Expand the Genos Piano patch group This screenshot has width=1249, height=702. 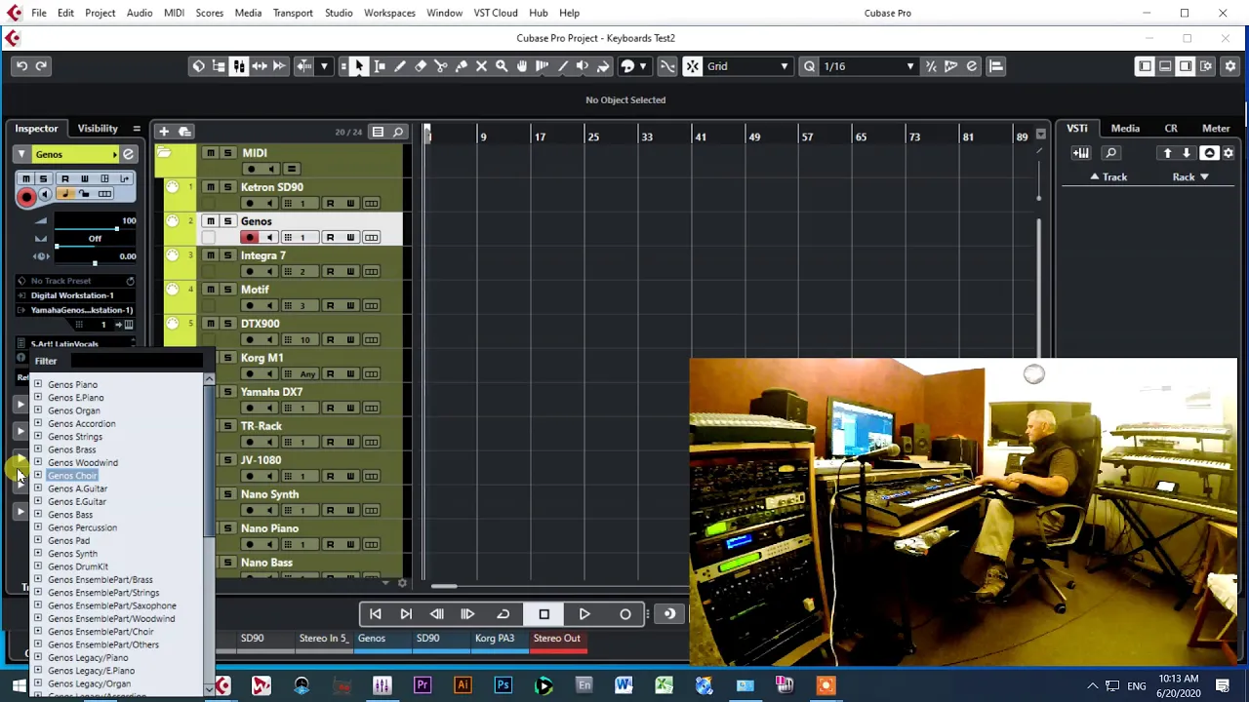[38, 384]
